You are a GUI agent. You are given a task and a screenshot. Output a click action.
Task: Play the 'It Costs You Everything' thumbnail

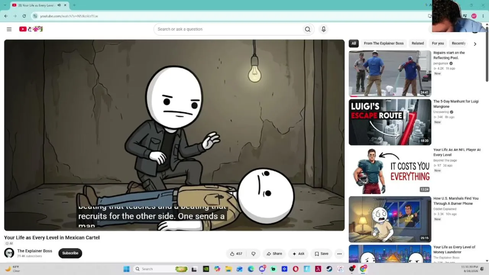[390, 171]
